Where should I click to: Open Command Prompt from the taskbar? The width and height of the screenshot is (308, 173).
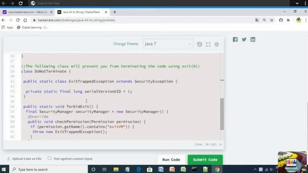click(194, 169)
